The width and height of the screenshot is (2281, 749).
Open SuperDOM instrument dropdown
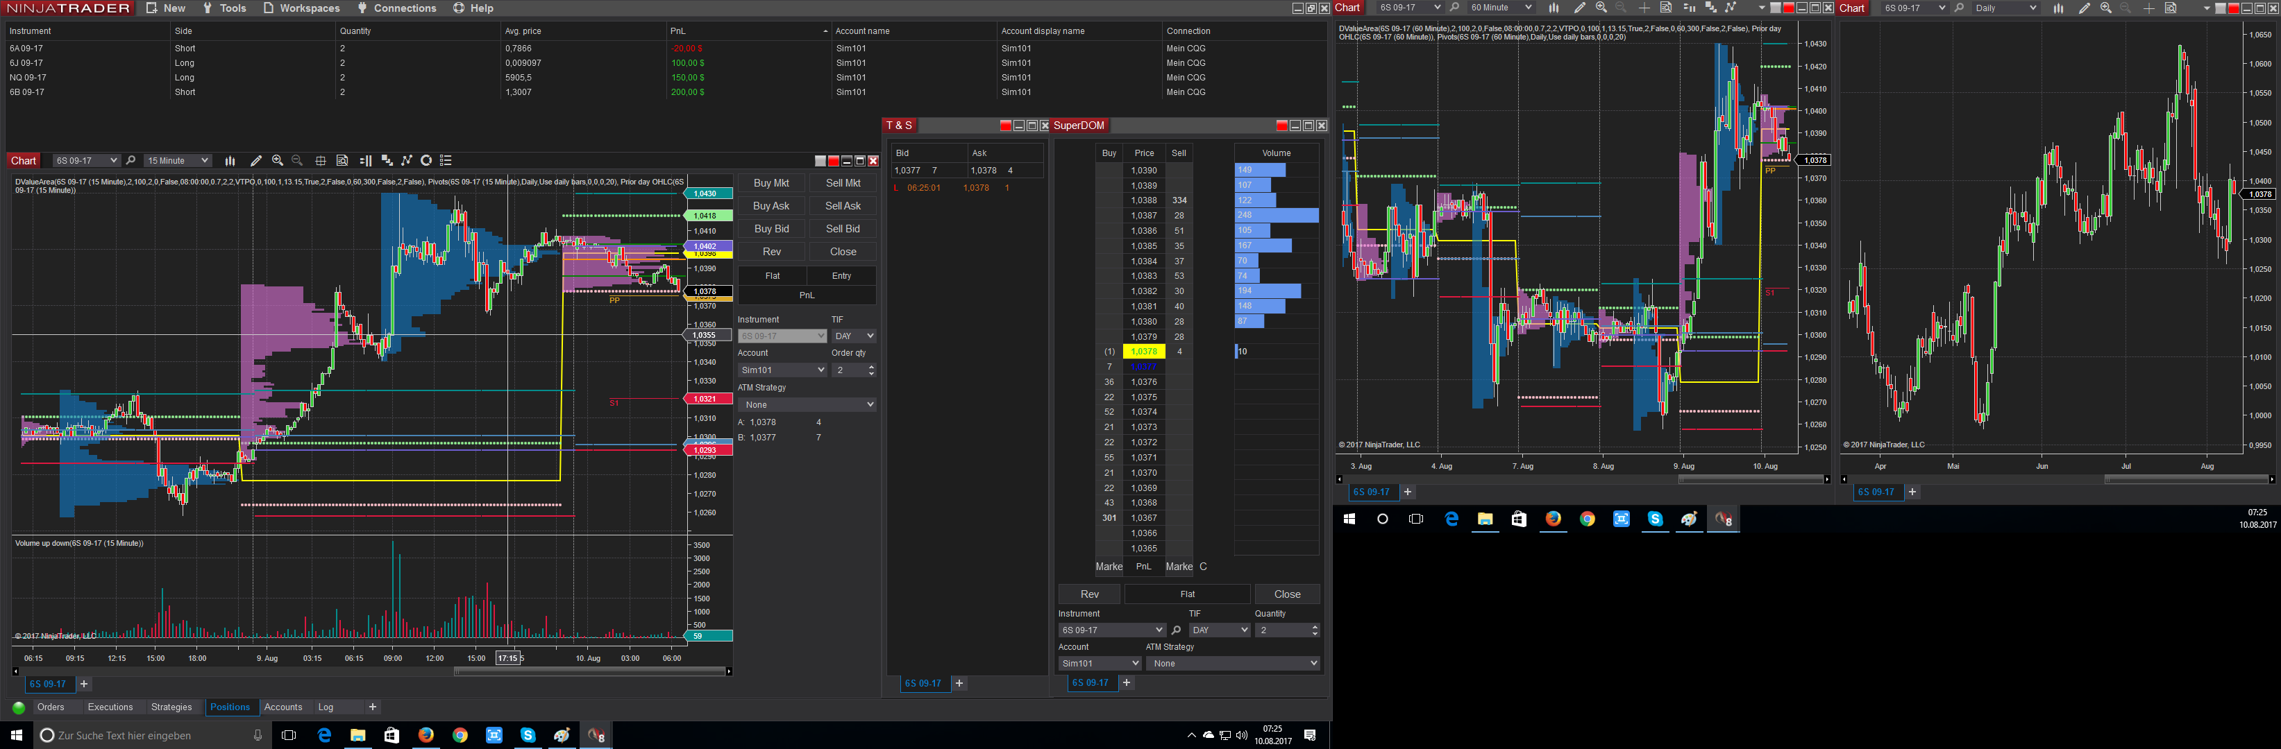1111,630
